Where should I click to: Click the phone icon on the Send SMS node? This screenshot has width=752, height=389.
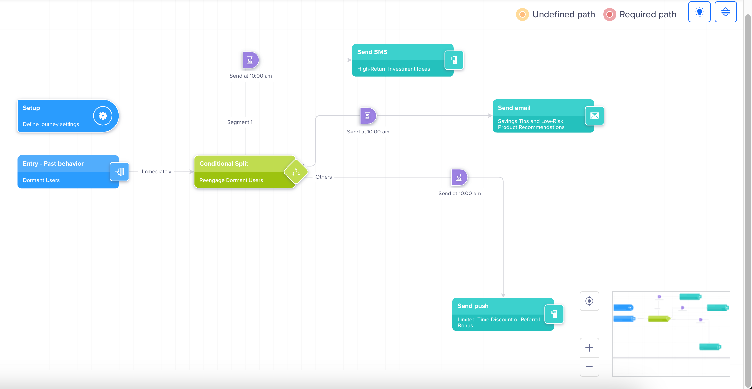point(454,60)
